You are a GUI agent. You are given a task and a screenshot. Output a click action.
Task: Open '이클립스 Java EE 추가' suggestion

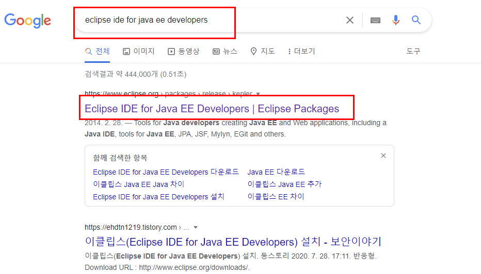pos(284,184)
